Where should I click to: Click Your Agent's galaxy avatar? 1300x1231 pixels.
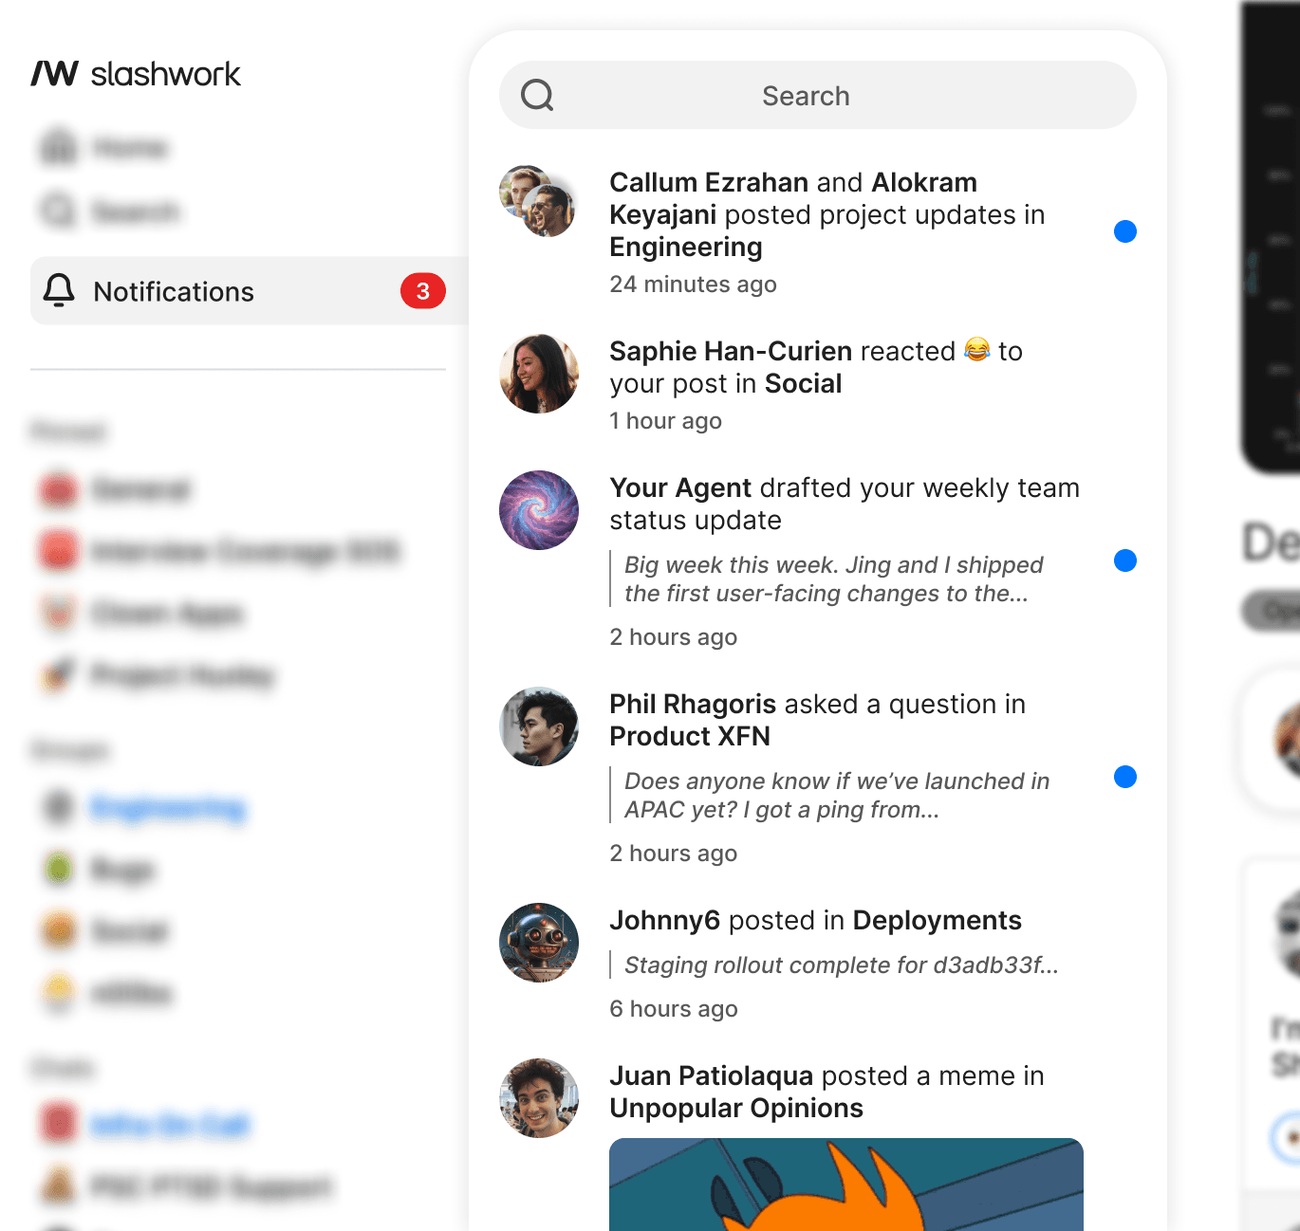coord(538,510)
